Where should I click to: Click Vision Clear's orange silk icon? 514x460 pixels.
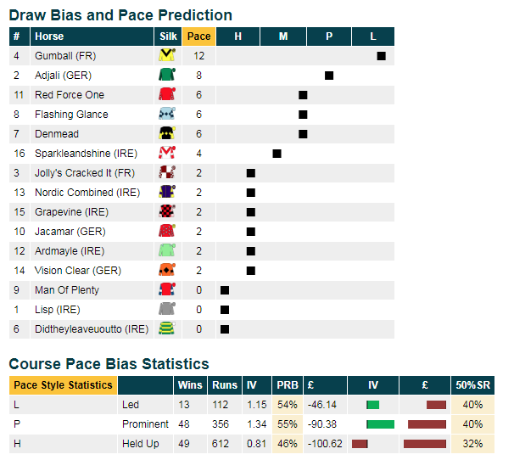[167, 270]
